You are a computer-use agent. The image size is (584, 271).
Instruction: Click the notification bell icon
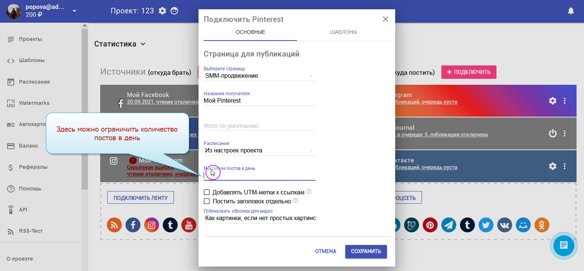[571, 11]
